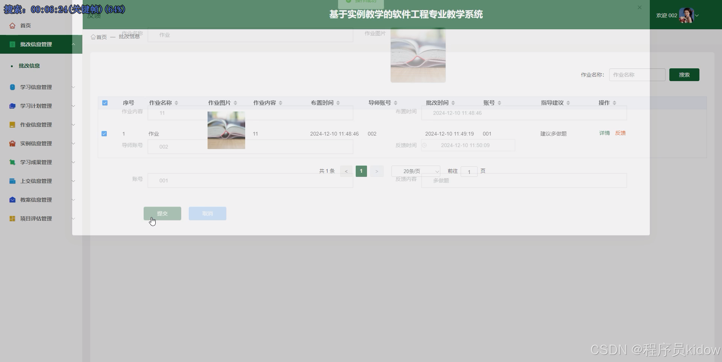The height and width of the screenshot is (362, 722).
Task: Click the 实例信息管理 sidebar icon
Action: (x=12, y=143)
